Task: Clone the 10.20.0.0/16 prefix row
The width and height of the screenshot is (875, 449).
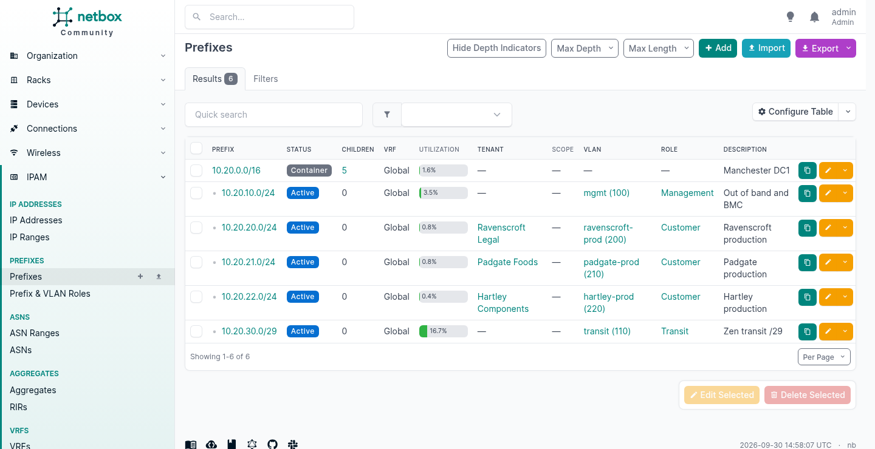Action: click(807, 170)
